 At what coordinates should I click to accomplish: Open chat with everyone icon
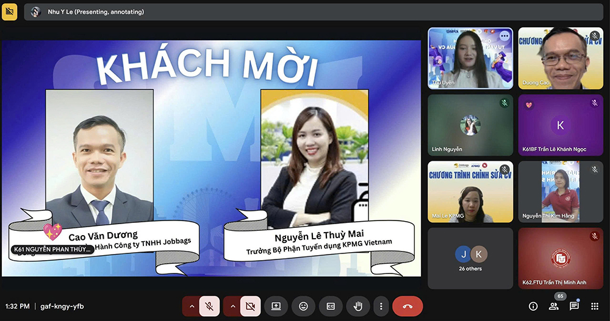574,306
